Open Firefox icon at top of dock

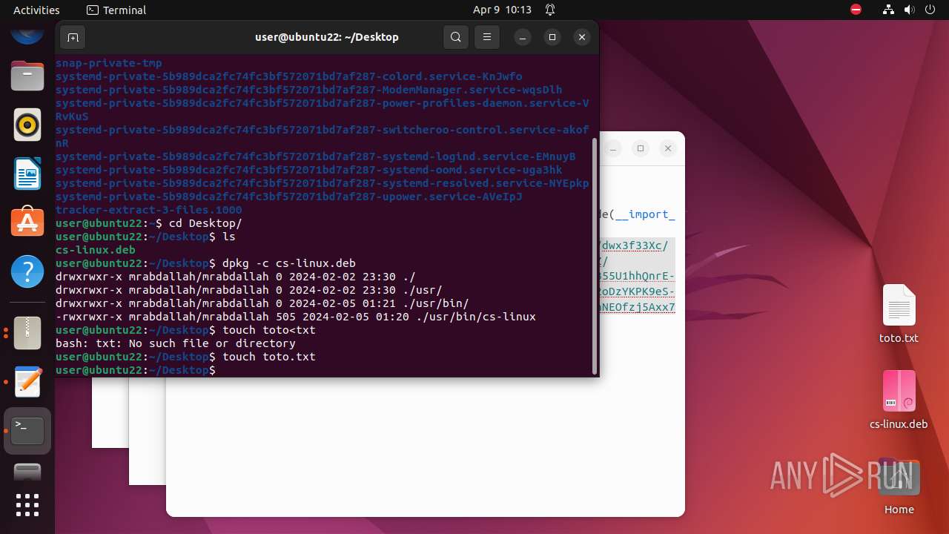pyautogui.click(x=27, y=34)
